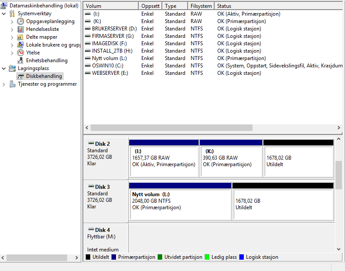Click the drive icon next to IMAGEDISK (F:)

pyautogui.click(x=88, y=43)
